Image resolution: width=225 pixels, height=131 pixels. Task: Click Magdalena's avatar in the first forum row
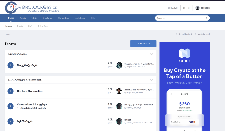[x=119, y=65]
